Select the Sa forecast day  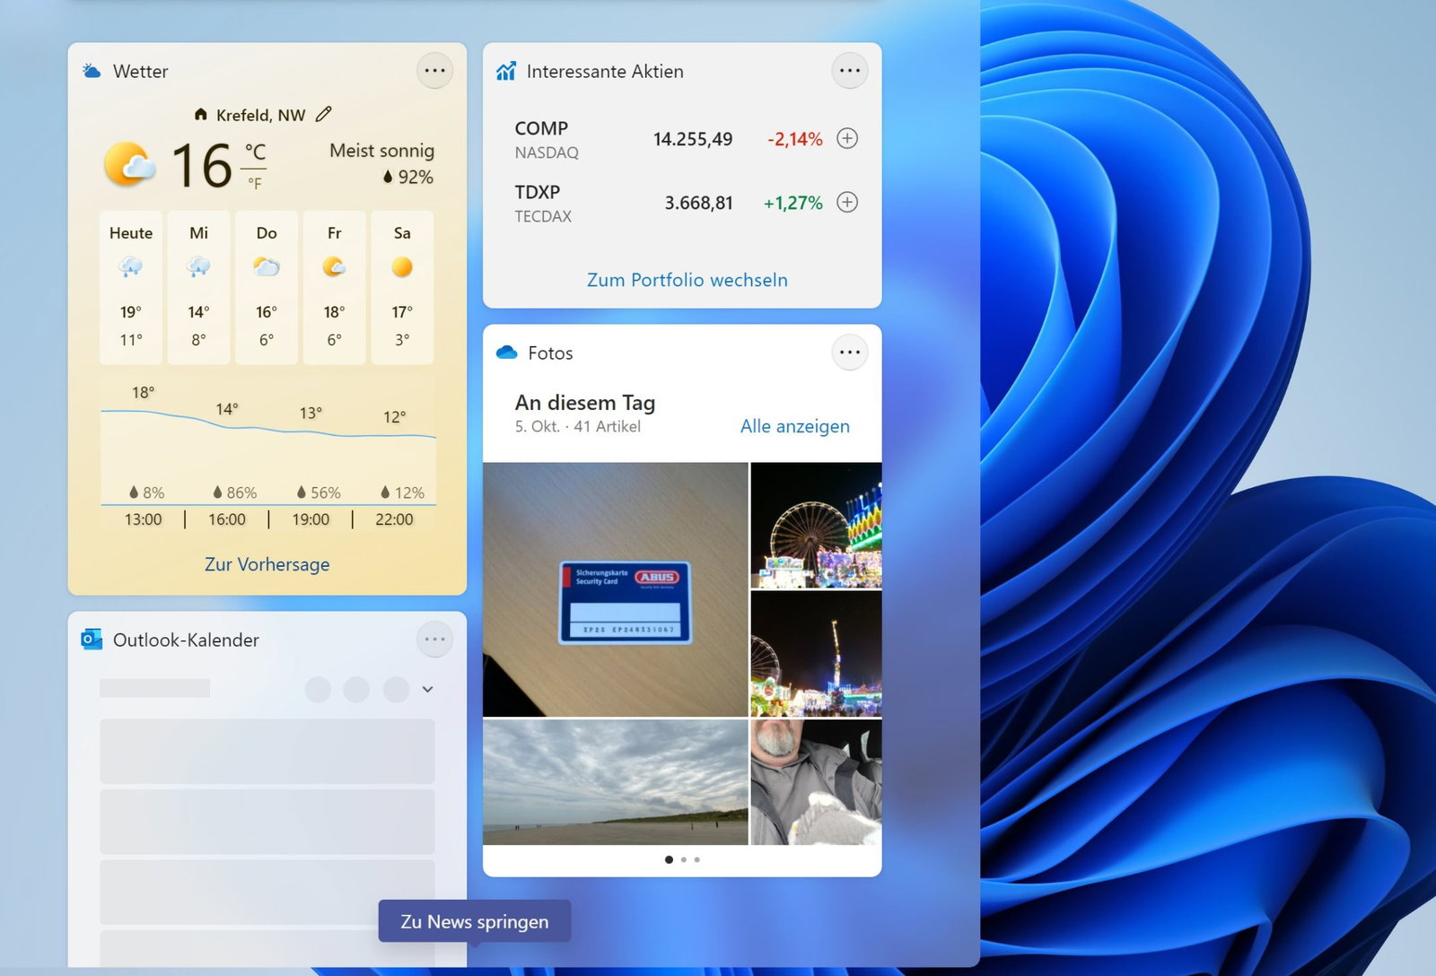coord(402,287)
